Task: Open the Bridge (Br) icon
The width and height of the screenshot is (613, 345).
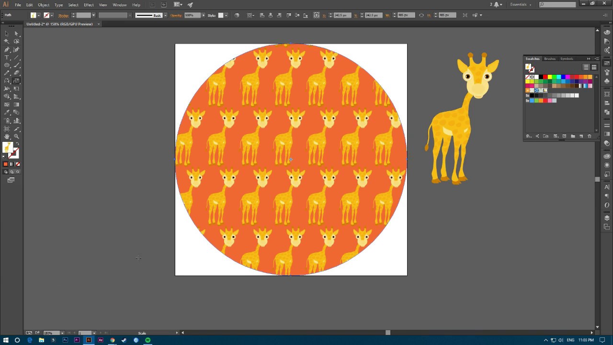Action: tap(152, 5)
